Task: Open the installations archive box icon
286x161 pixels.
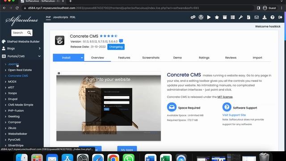Action: click(225, 17)
